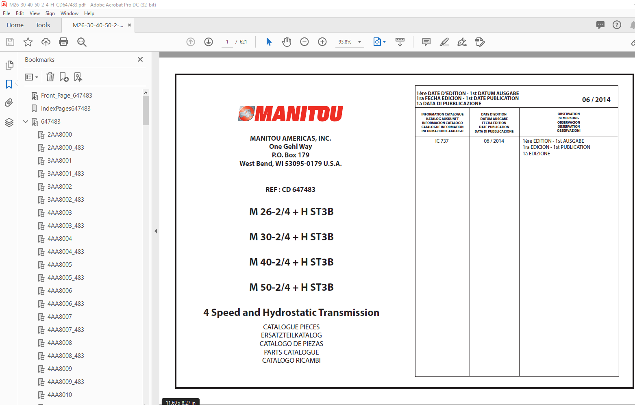Enable scrolling mode icon
This screenshot has height=405, width=635.
coord(400,42)
